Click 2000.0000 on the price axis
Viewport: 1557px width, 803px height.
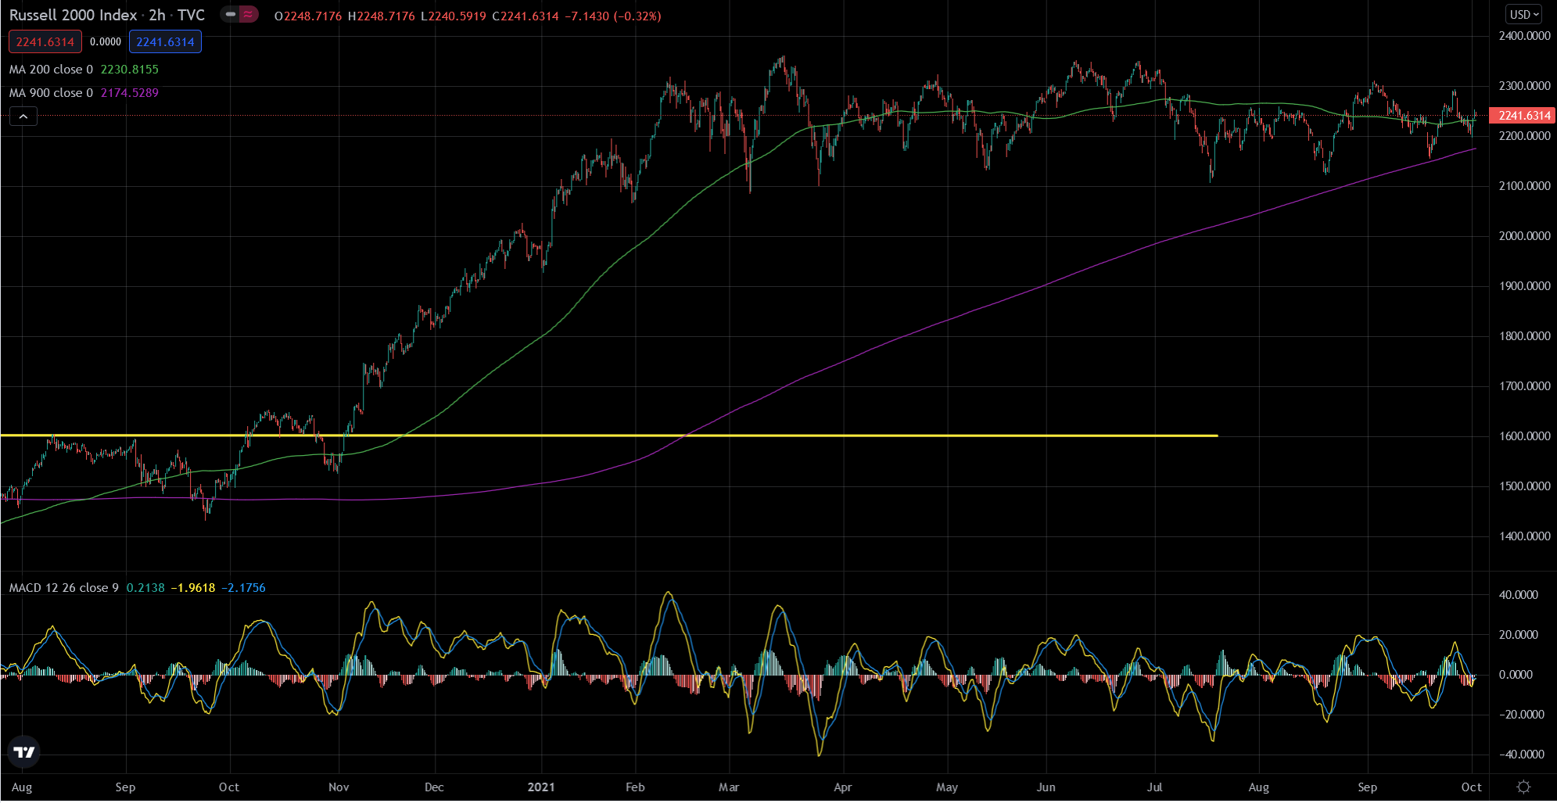tap(1524, 236)
